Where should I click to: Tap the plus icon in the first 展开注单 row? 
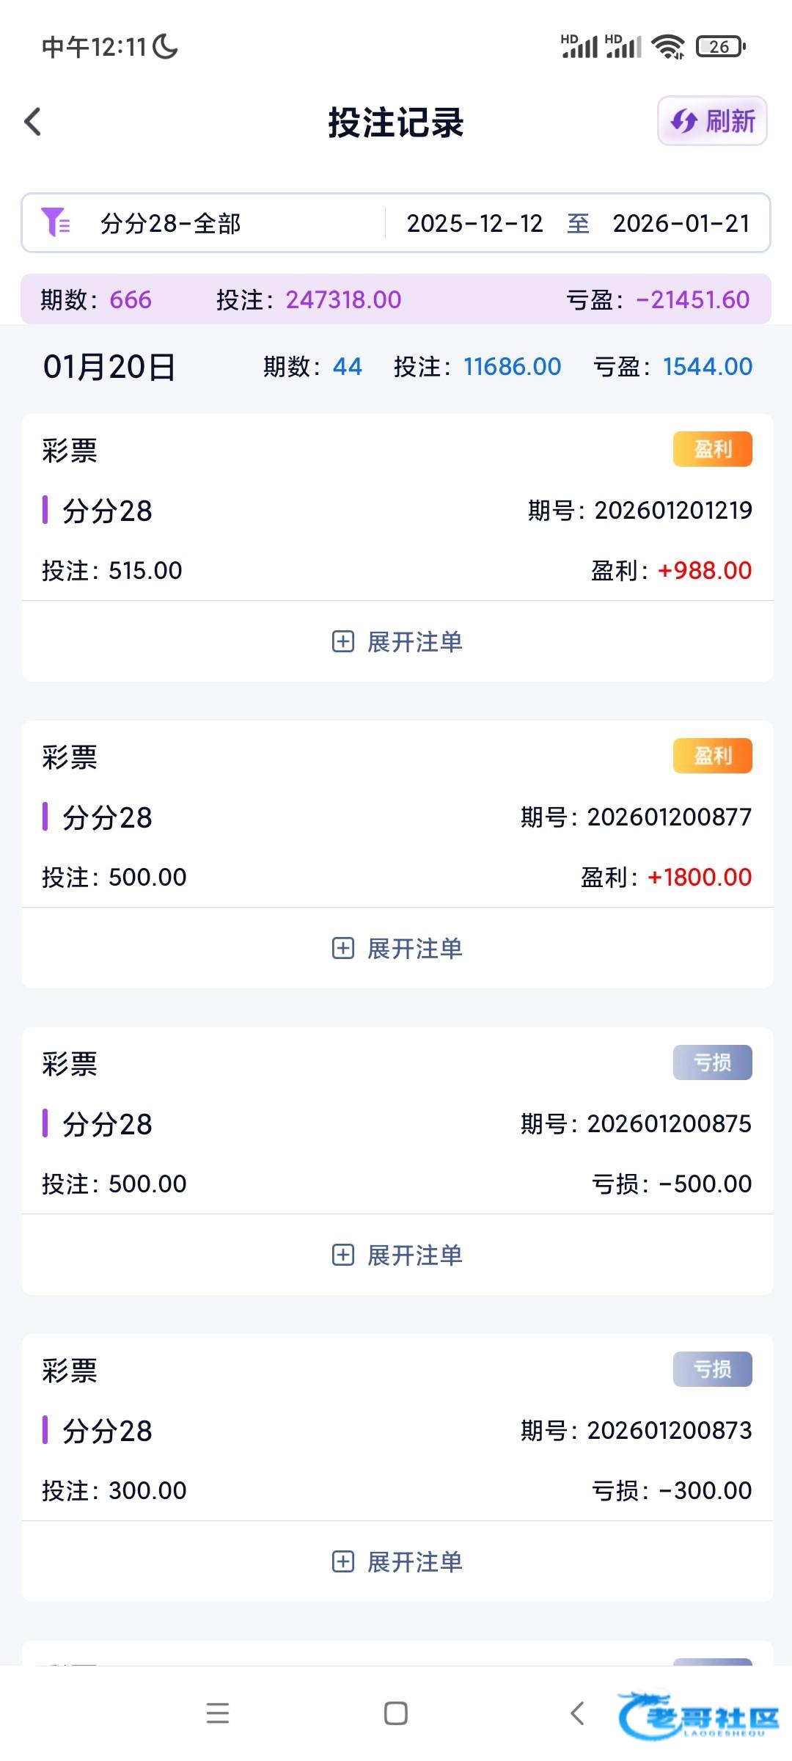(343, 642)
